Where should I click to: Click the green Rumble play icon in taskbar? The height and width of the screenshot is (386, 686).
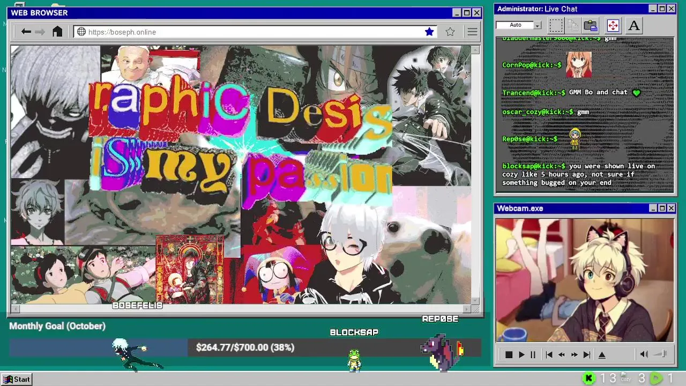[656, 378]
